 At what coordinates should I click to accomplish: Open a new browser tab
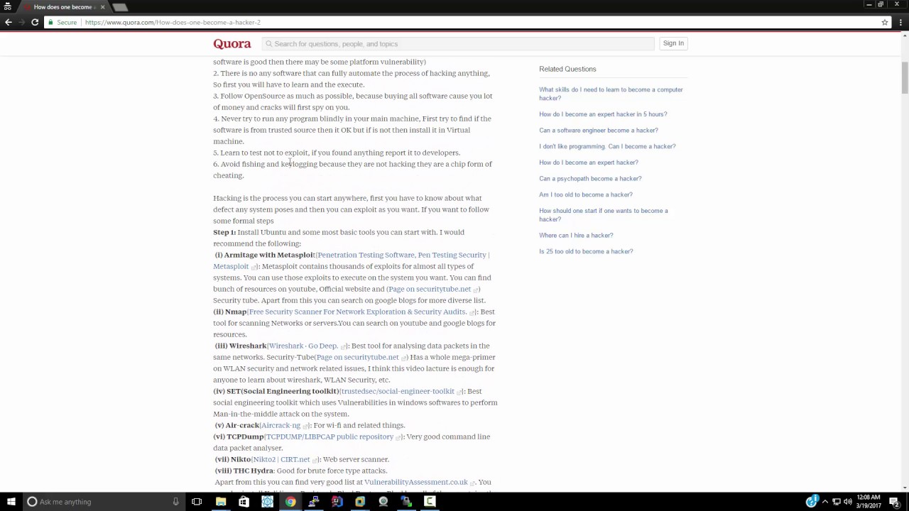point(120,7)
